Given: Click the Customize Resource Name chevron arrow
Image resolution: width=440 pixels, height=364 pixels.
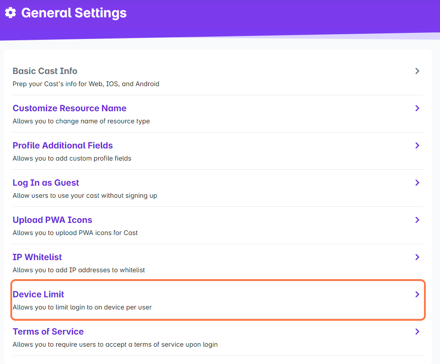Looking at the screenshot, I should tap(417, 108).
